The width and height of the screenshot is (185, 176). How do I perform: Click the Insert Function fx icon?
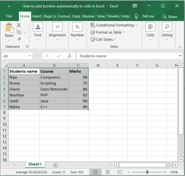tap(70, 56)
